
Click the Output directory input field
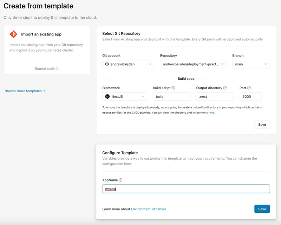click(215, 97)
